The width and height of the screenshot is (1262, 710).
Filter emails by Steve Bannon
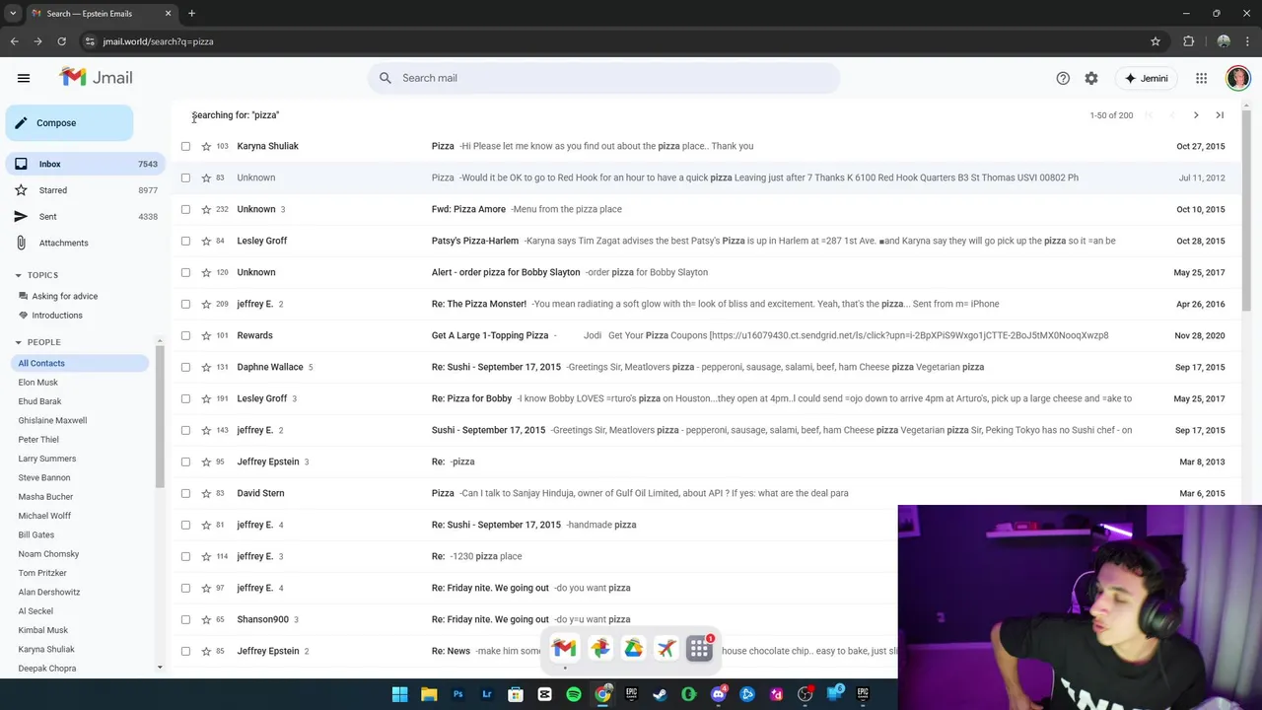(44, 477)
